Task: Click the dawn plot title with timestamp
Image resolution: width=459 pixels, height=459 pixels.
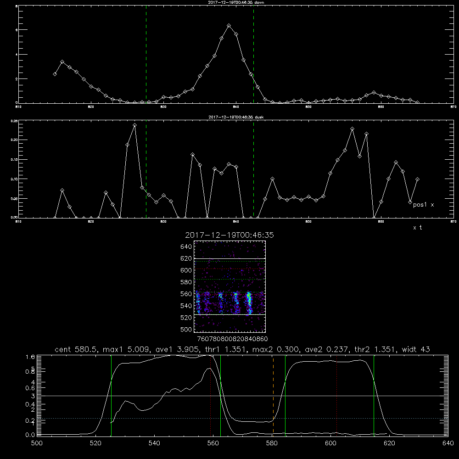Action: pyautogui.click(x=236, y=2)
